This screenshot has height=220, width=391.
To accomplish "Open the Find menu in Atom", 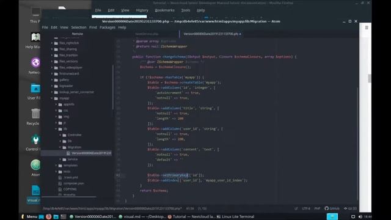I will click(93, 28).
